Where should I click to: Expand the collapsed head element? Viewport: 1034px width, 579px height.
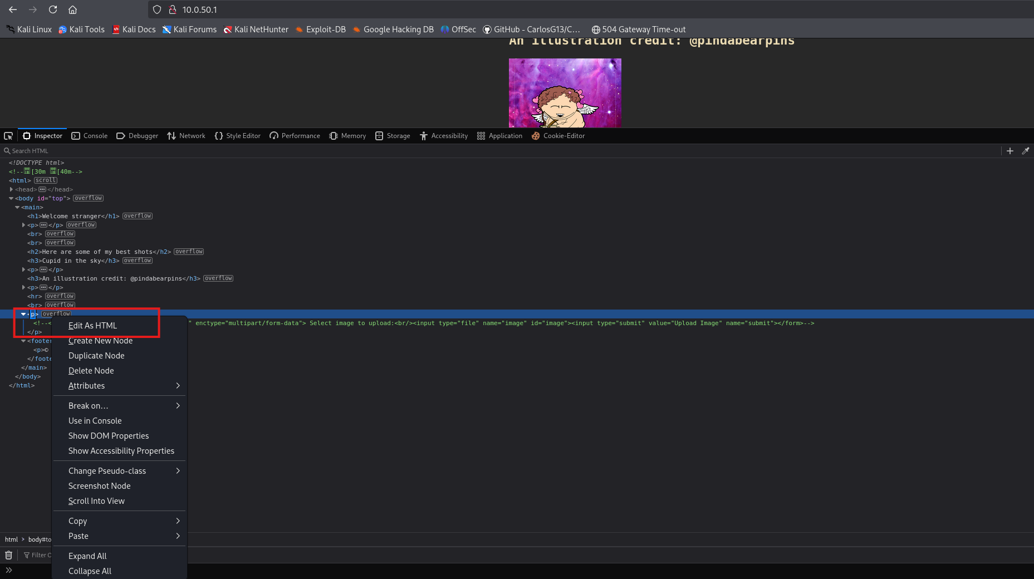[11, 189]
